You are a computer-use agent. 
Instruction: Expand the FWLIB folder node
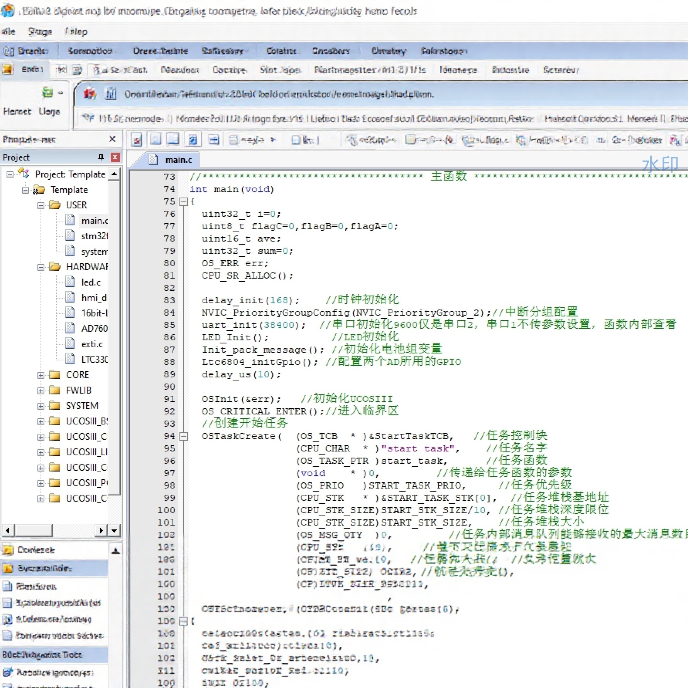coord(41,390)
